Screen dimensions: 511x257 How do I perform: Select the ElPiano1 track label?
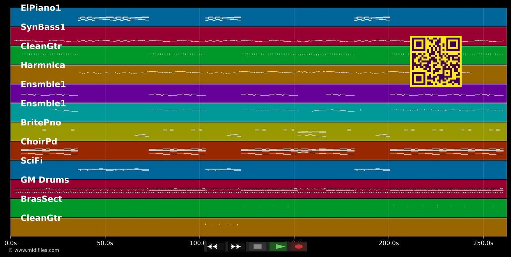pos(41,8)
